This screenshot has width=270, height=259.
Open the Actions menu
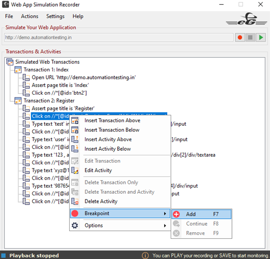click(30, 16)
